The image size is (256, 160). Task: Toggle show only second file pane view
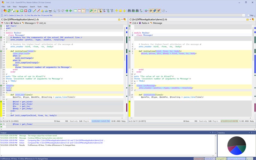(79, 11)
